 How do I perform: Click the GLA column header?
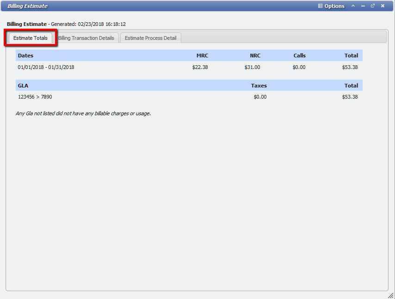tap(22, 85)
